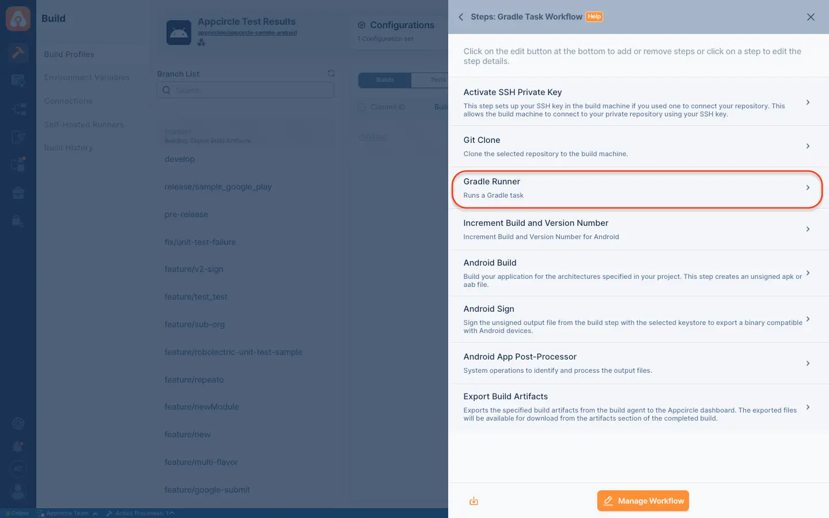Click the Online status indicator
The image size is (829, 518).
tap(17, 513)
